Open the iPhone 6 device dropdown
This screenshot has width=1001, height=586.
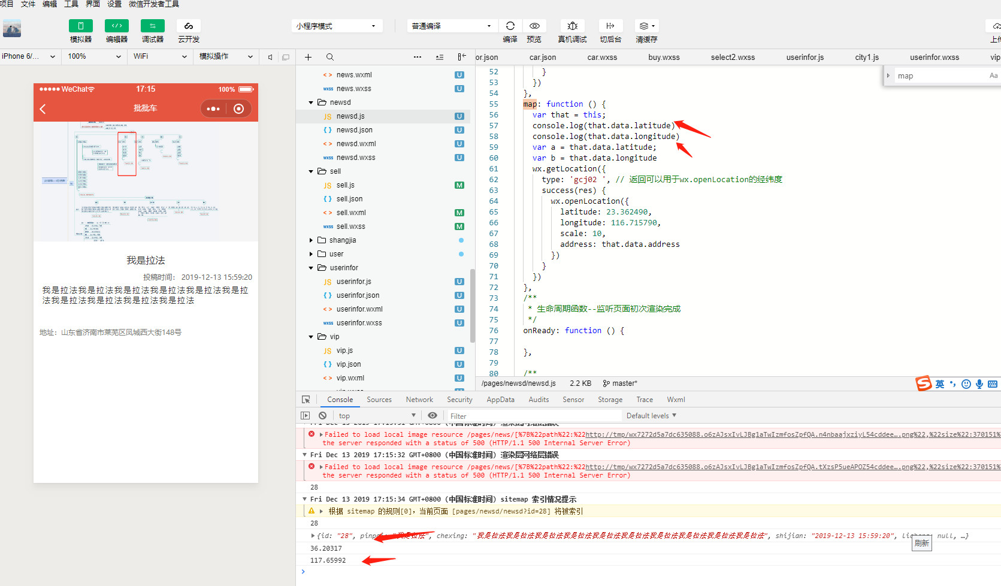click(29, 56)
